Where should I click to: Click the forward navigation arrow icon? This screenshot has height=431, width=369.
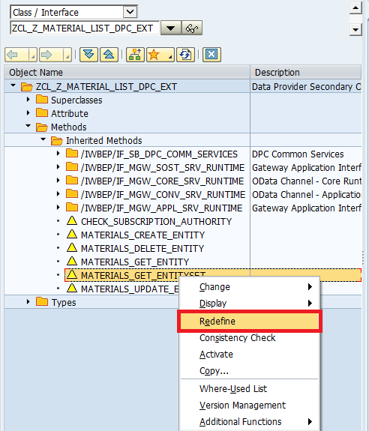pyautogui.click(x=51, y=55)
